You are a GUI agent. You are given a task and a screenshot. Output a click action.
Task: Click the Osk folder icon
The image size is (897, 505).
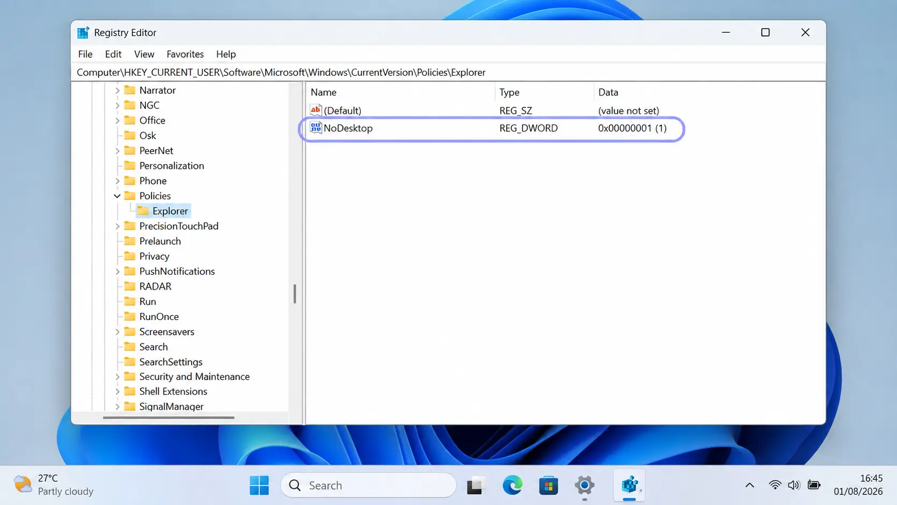coord(130,135)
